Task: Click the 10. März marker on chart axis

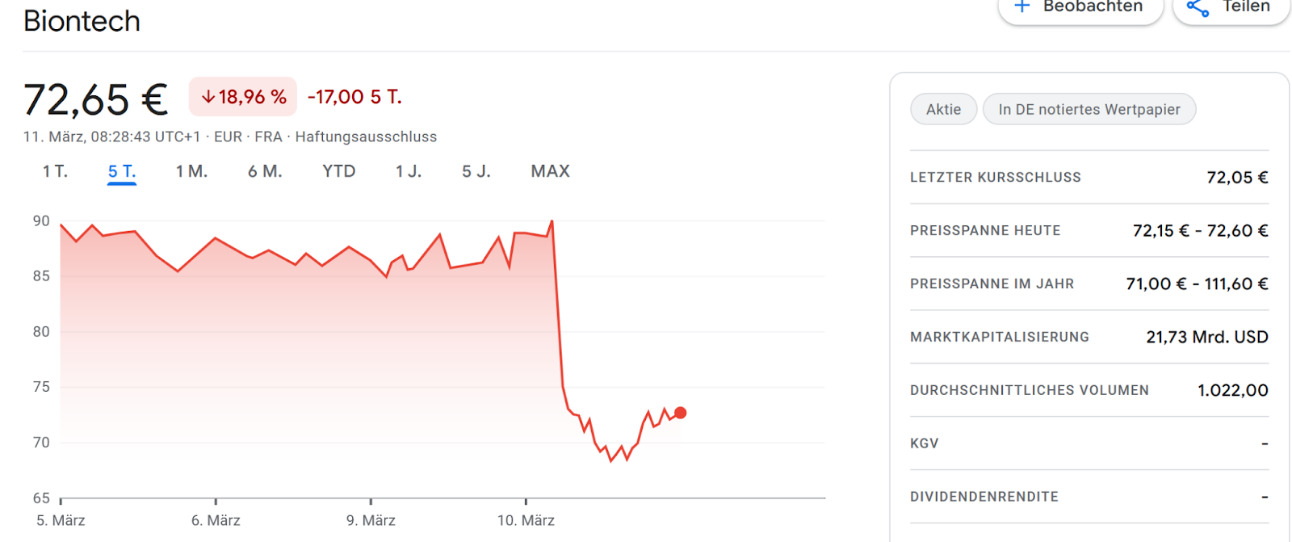Action: (526, 520)
